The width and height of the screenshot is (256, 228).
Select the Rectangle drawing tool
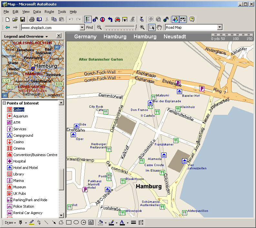pyautogui.click(x=69, y=223)
